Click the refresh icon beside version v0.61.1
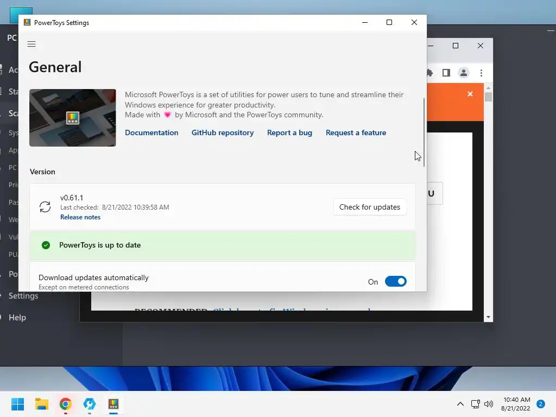Viewport: 556px width, 417px height. 45,207
